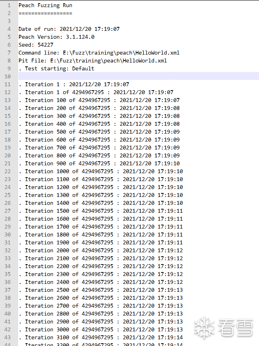Click the 'Peach Version: 3.1.124.0' line

[x=56, y=37]
